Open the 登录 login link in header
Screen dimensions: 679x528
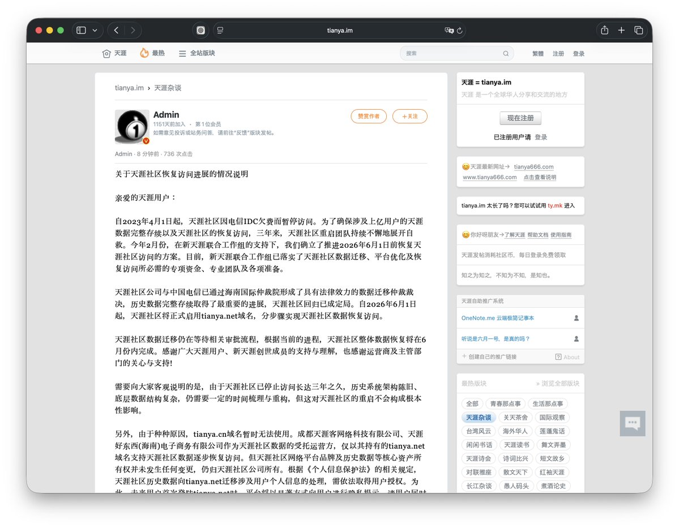pyautogui.click(x=579, y=54)
